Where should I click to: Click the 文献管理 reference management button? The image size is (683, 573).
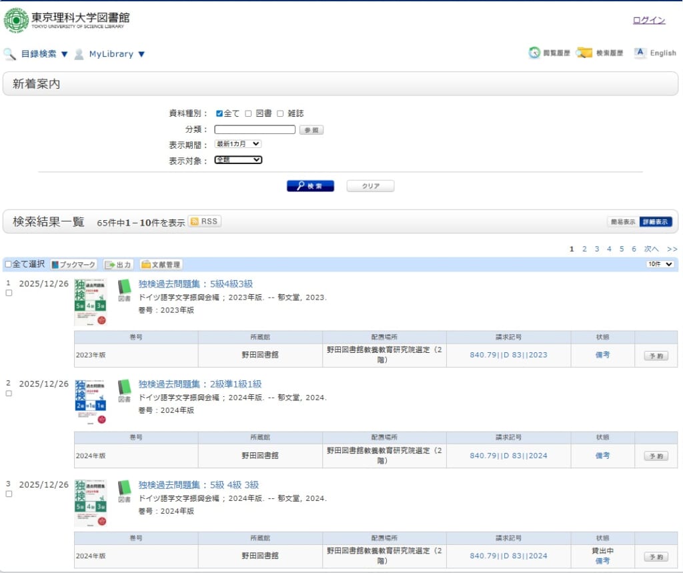coord(161,265)
